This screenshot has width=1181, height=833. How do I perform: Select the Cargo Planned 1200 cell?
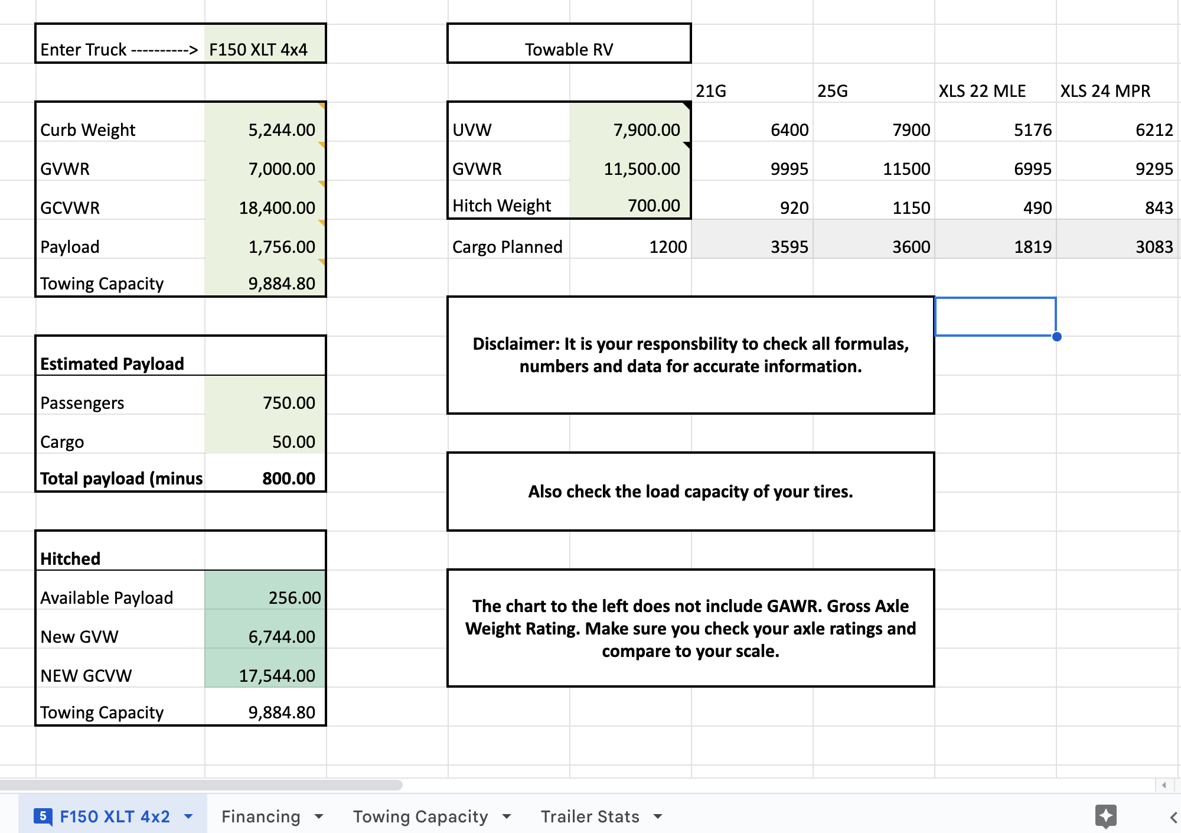click(630, 246)
